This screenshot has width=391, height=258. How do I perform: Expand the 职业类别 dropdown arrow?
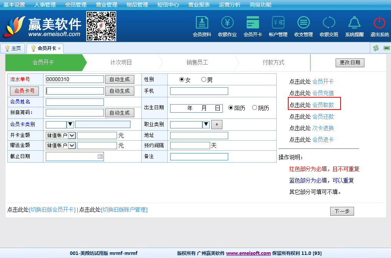pyautogui.click(x=206, y=124)
